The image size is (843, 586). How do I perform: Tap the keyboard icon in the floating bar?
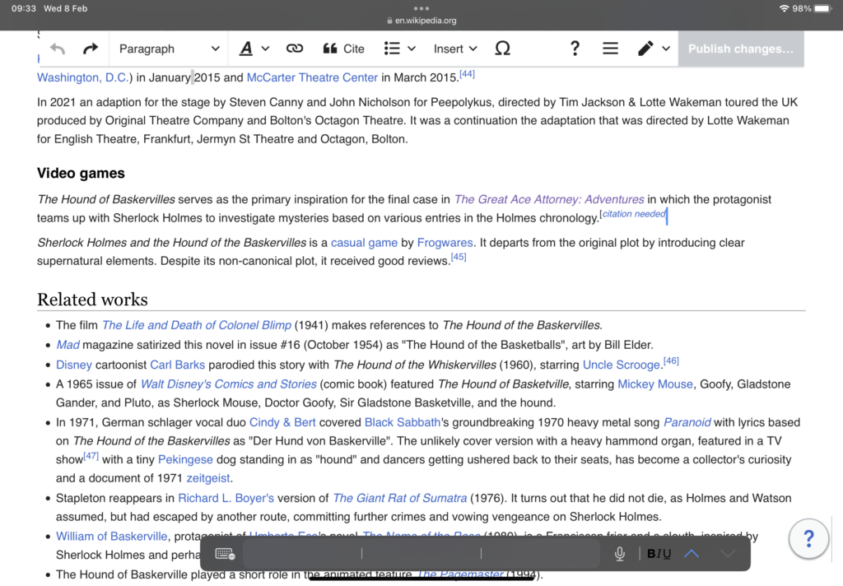pos(225,554)
